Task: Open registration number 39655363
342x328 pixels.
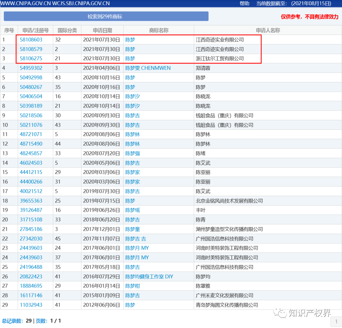Action: (x=31, y=201)
